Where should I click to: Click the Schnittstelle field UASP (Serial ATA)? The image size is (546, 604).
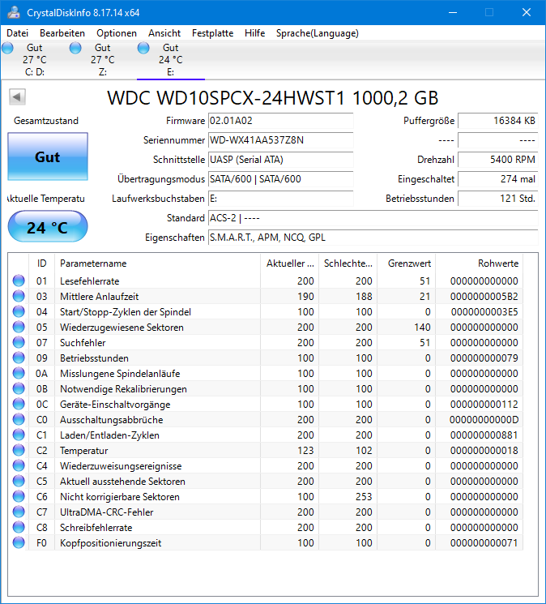[x=280, y=160]
